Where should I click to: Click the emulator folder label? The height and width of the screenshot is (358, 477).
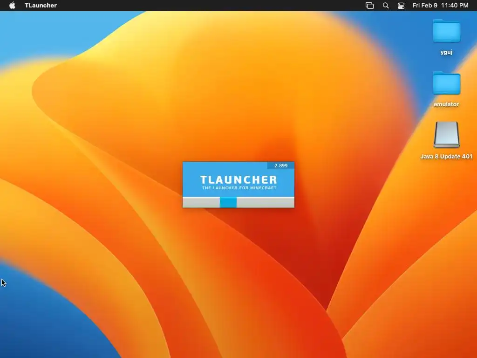pyautogui.click(x=446, y=104)
